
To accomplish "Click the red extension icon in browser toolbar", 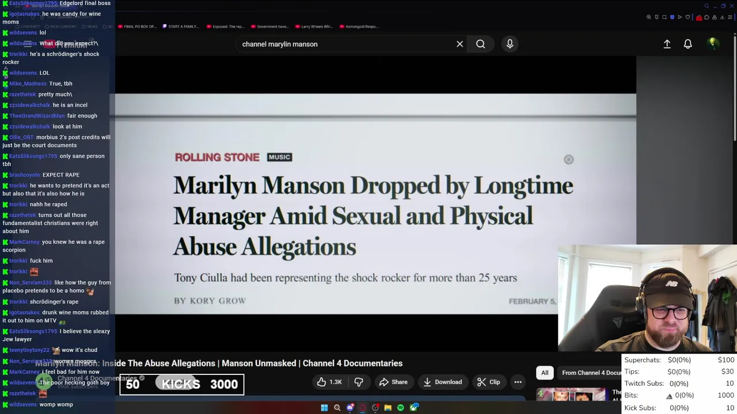I will click(699, 17).
